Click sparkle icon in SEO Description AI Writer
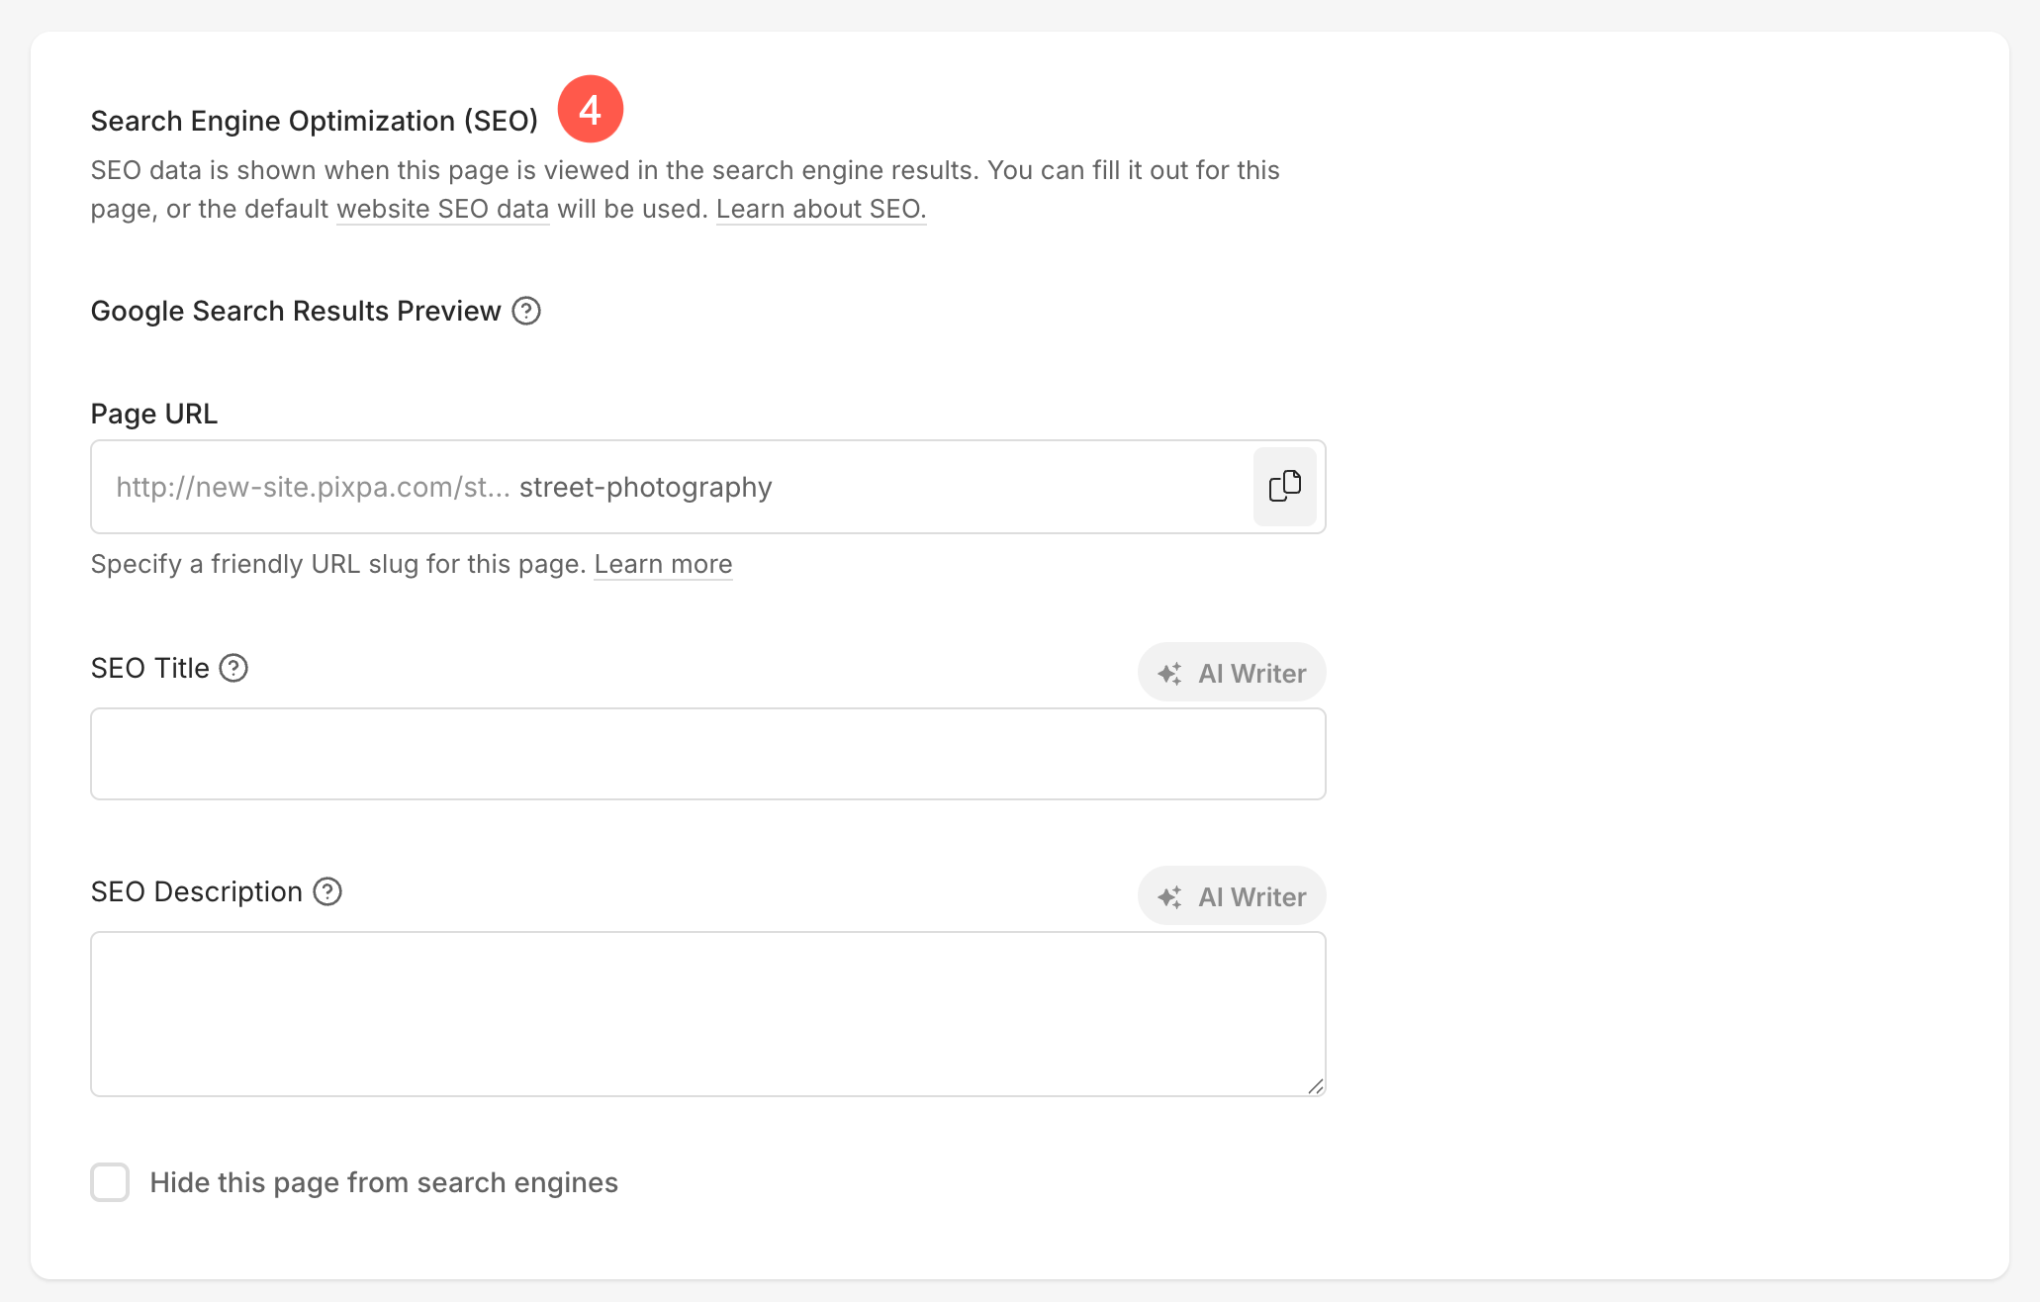This screenshot has height=1302, width=2040. pyautogui.click(x=1169, y=897)
